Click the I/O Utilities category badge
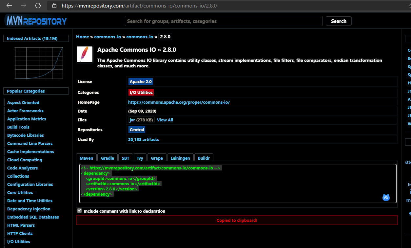This screenshot has width=411, height=248. (x=141, y=92)
